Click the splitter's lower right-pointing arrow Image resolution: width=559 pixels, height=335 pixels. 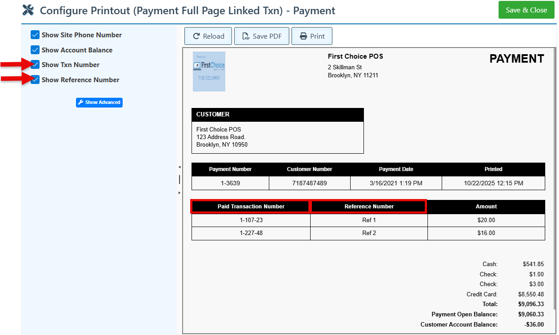click(x=180, y=193)
